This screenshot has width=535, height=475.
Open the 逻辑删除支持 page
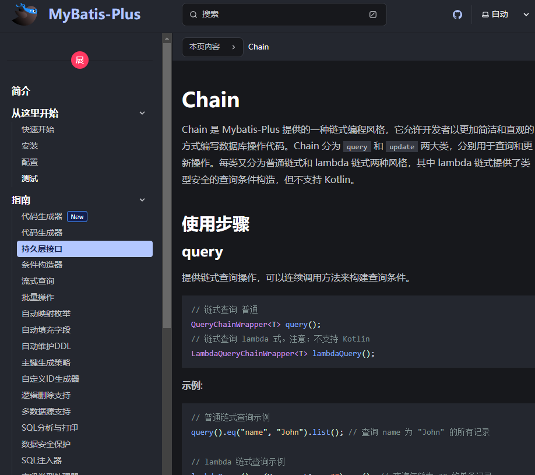(x=45, y=395)
